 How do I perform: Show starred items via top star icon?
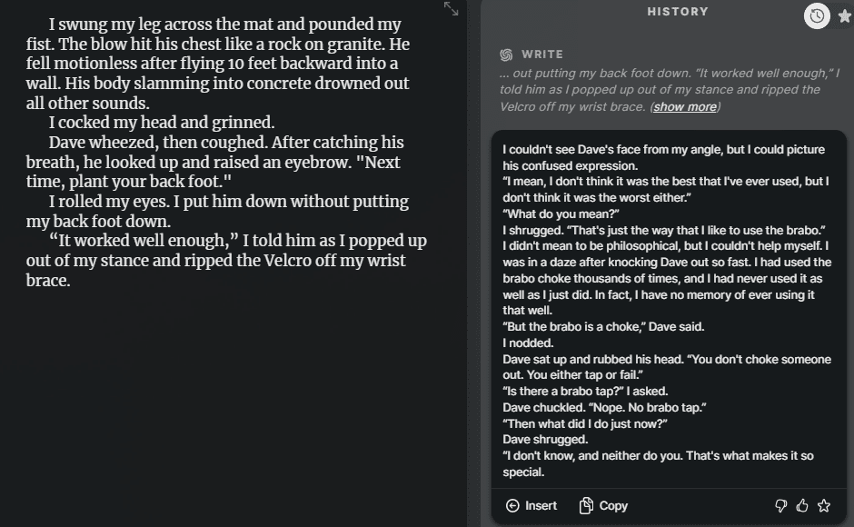[x=844, y=15]
